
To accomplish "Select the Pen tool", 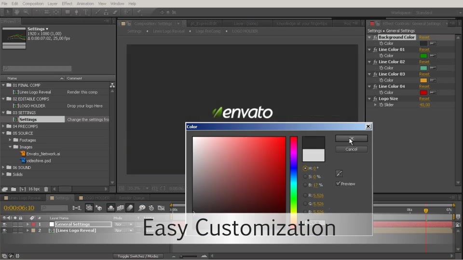I will (77, 12).
